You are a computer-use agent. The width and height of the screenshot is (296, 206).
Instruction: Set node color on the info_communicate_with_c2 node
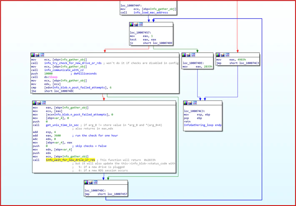tap(33, 55)
